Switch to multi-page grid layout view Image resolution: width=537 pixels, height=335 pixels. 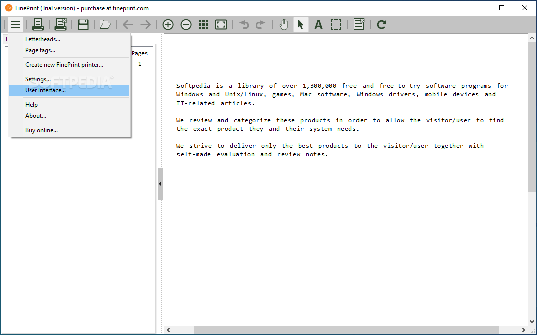click(203, 24)
